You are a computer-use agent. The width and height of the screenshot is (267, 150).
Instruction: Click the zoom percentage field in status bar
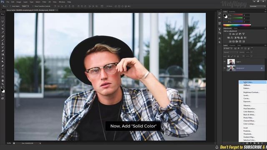point(9,143)
